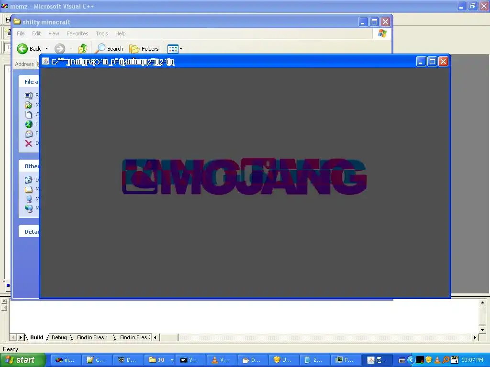
Task: Click output pane horizontal scrollbar right arrow
Action: pos(475,337)
